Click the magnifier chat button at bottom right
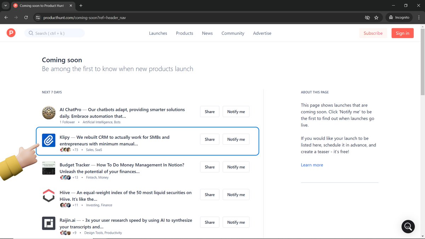Viewport: 425px width, 239px height. click(x=408, y=227)
